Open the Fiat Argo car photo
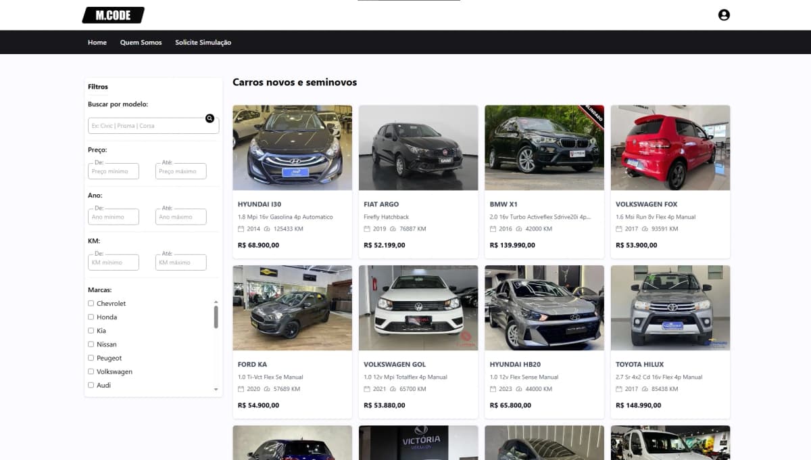This screenshot has width=811, height=460. coord(418,147)
